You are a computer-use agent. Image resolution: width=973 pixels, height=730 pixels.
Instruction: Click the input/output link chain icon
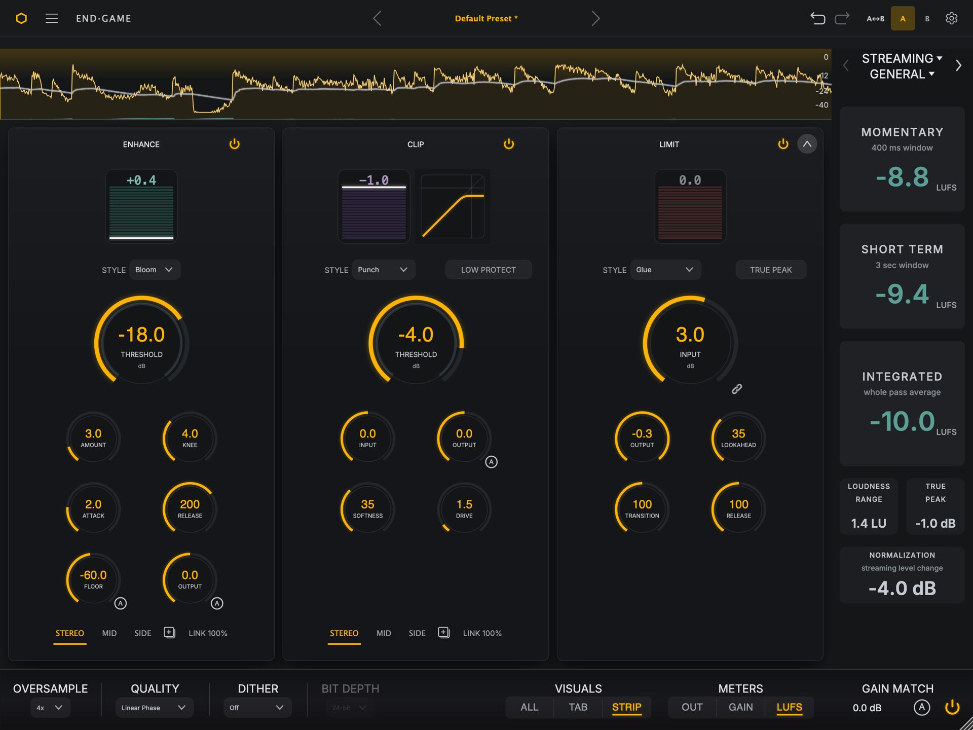pyautogui.click(x=737, y=389)
